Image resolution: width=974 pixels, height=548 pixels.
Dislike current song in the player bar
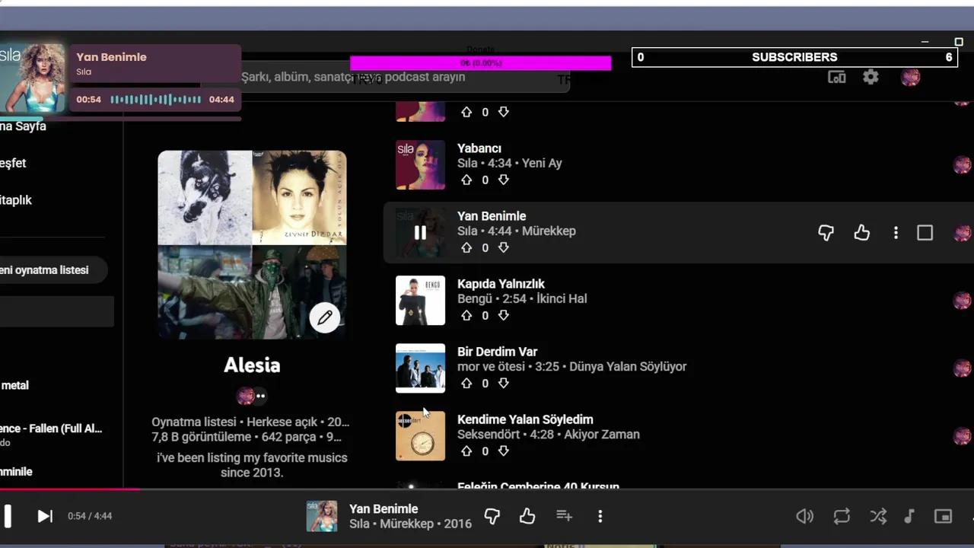(x=492, y=517)
